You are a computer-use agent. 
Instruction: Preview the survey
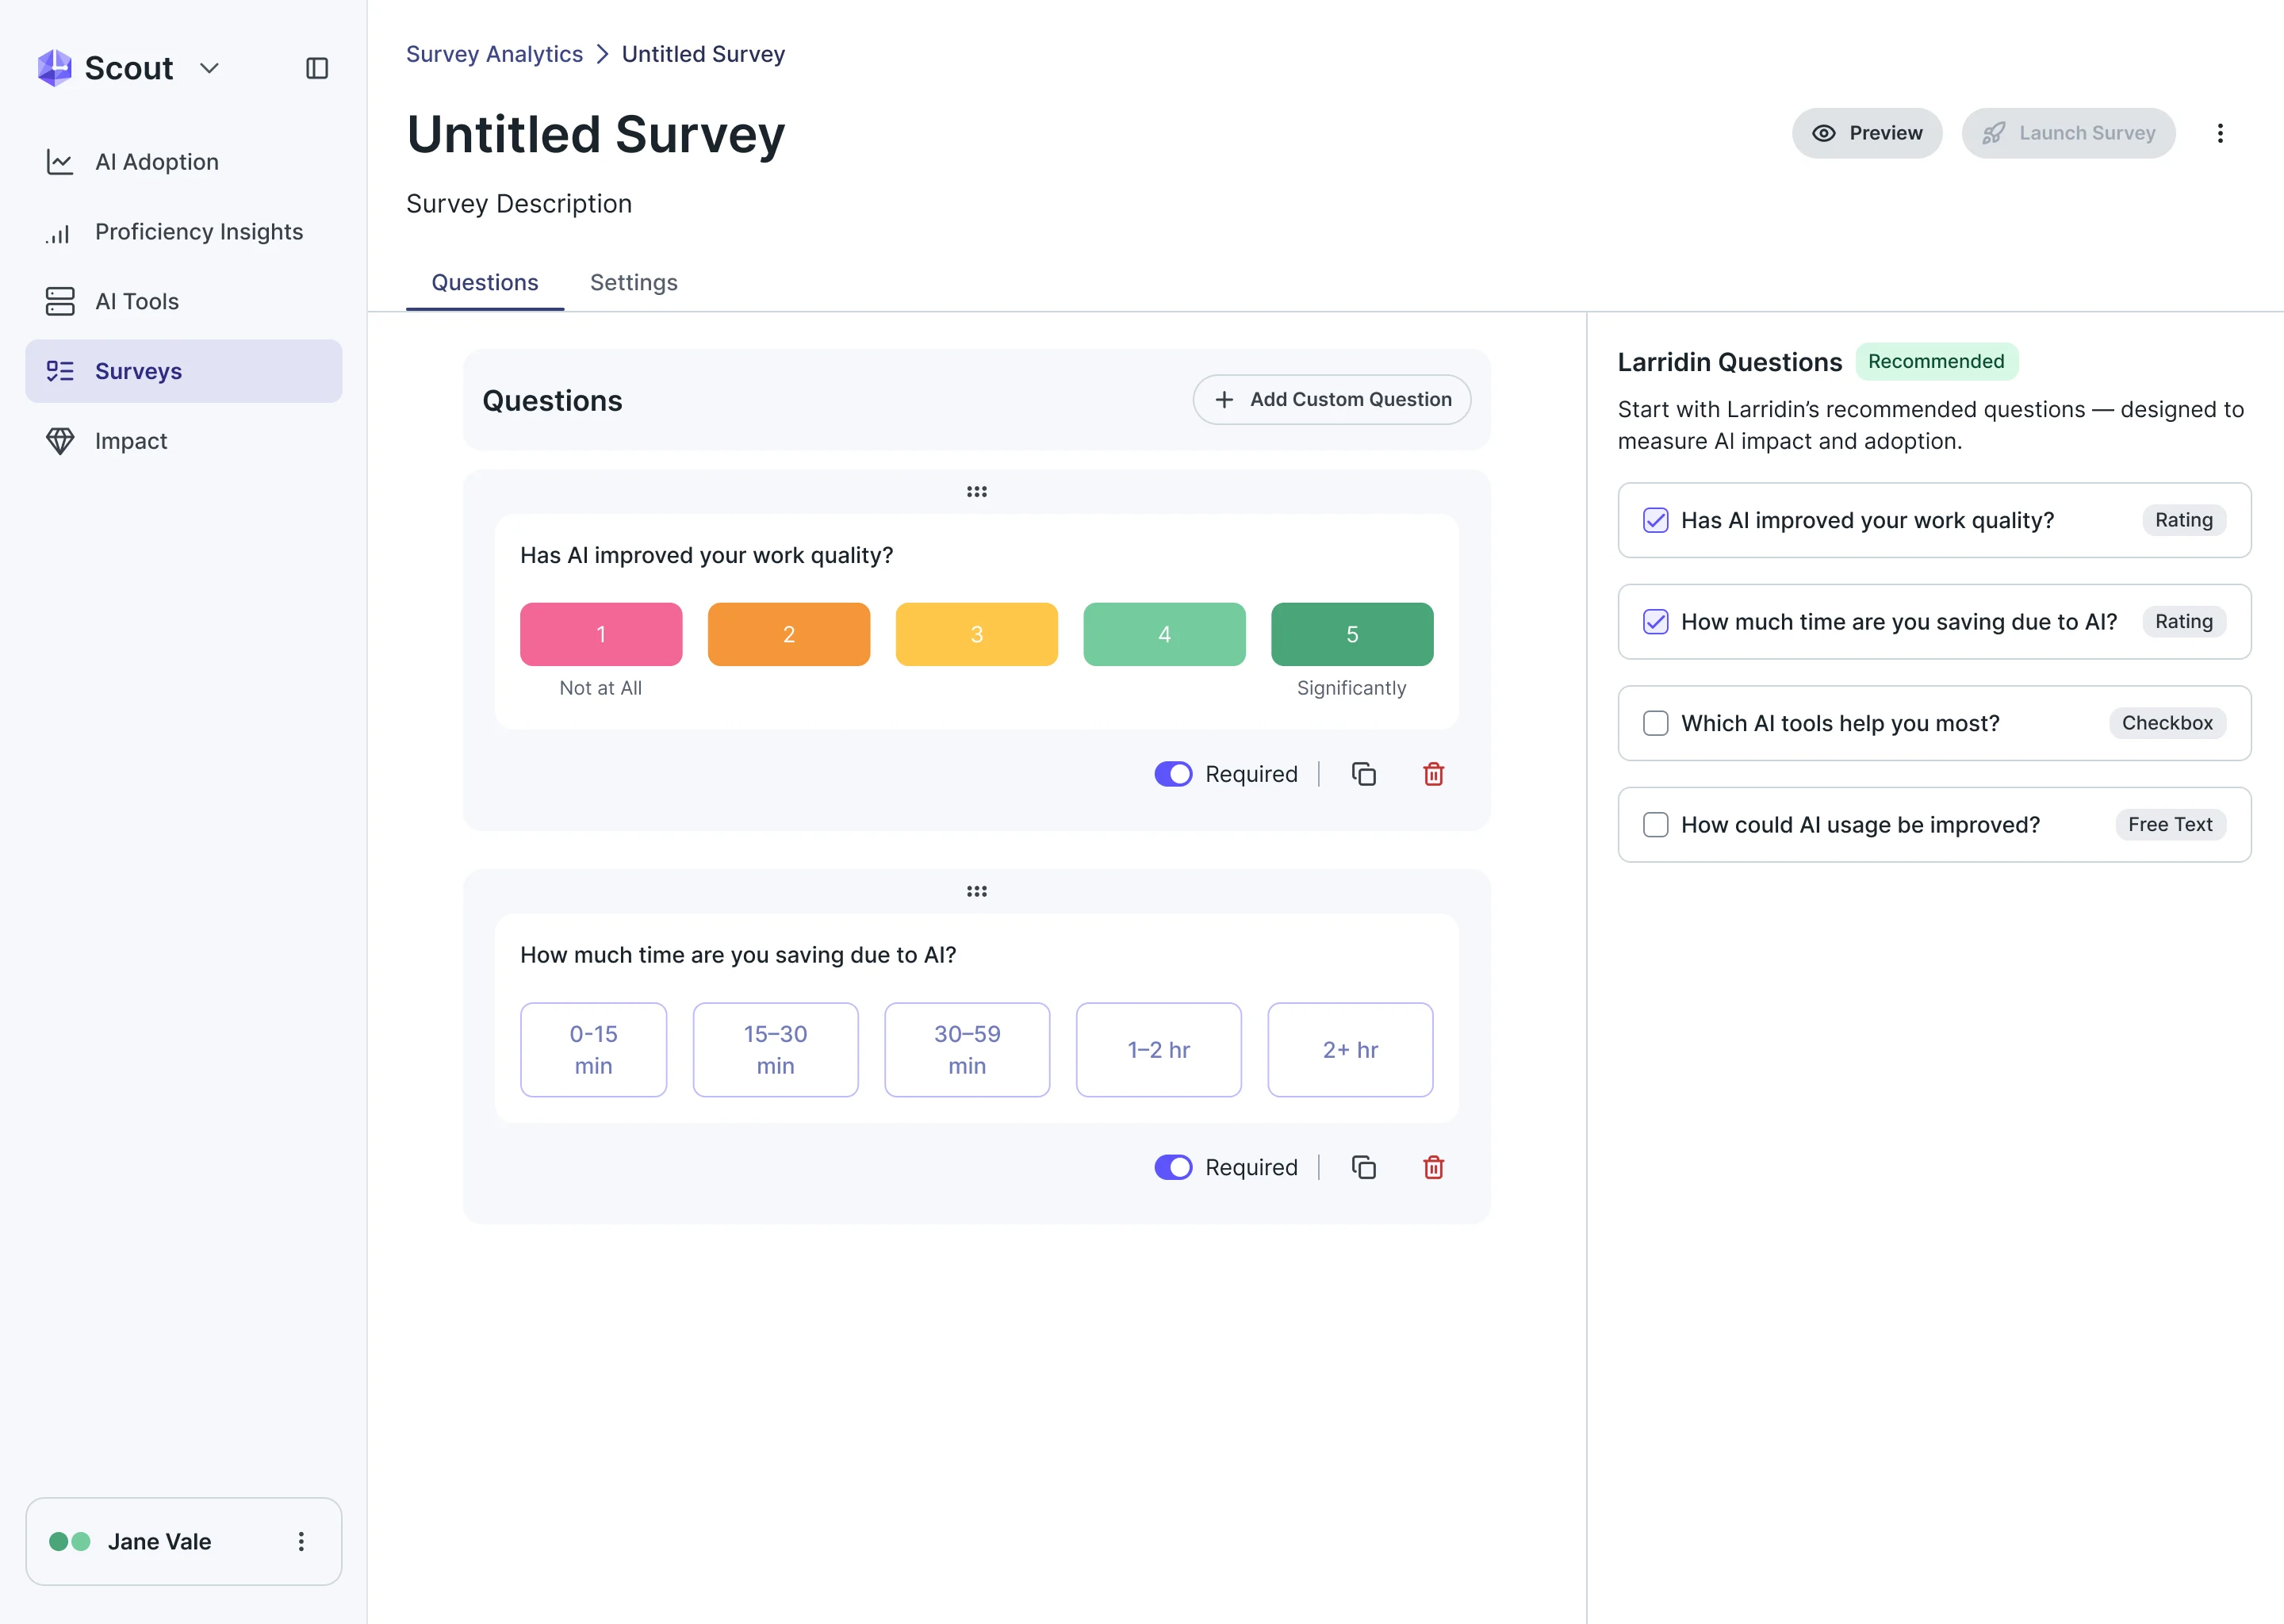pyautogui.click(x=1867, y=133)
